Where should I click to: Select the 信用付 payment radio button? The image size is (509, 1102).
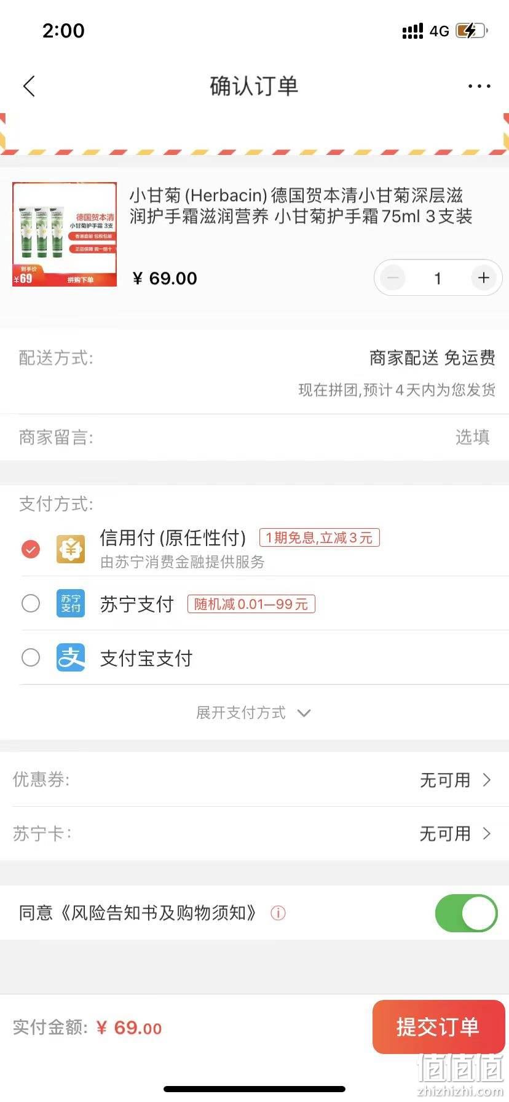(31, 549)
